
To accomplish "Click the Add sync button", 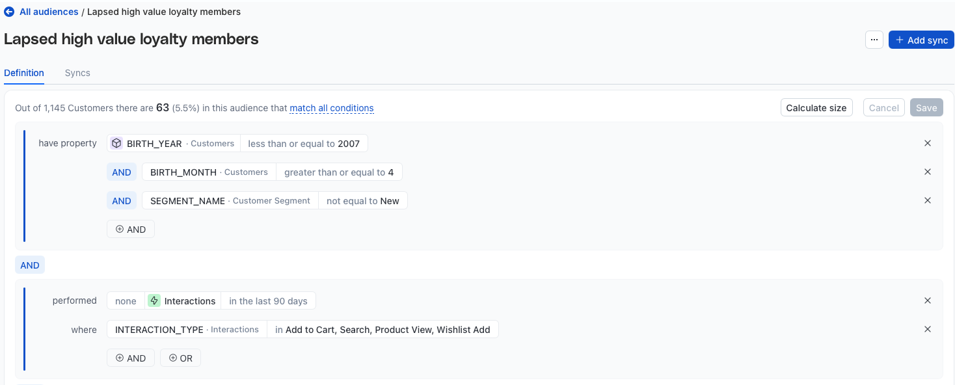I will point(921,40).
